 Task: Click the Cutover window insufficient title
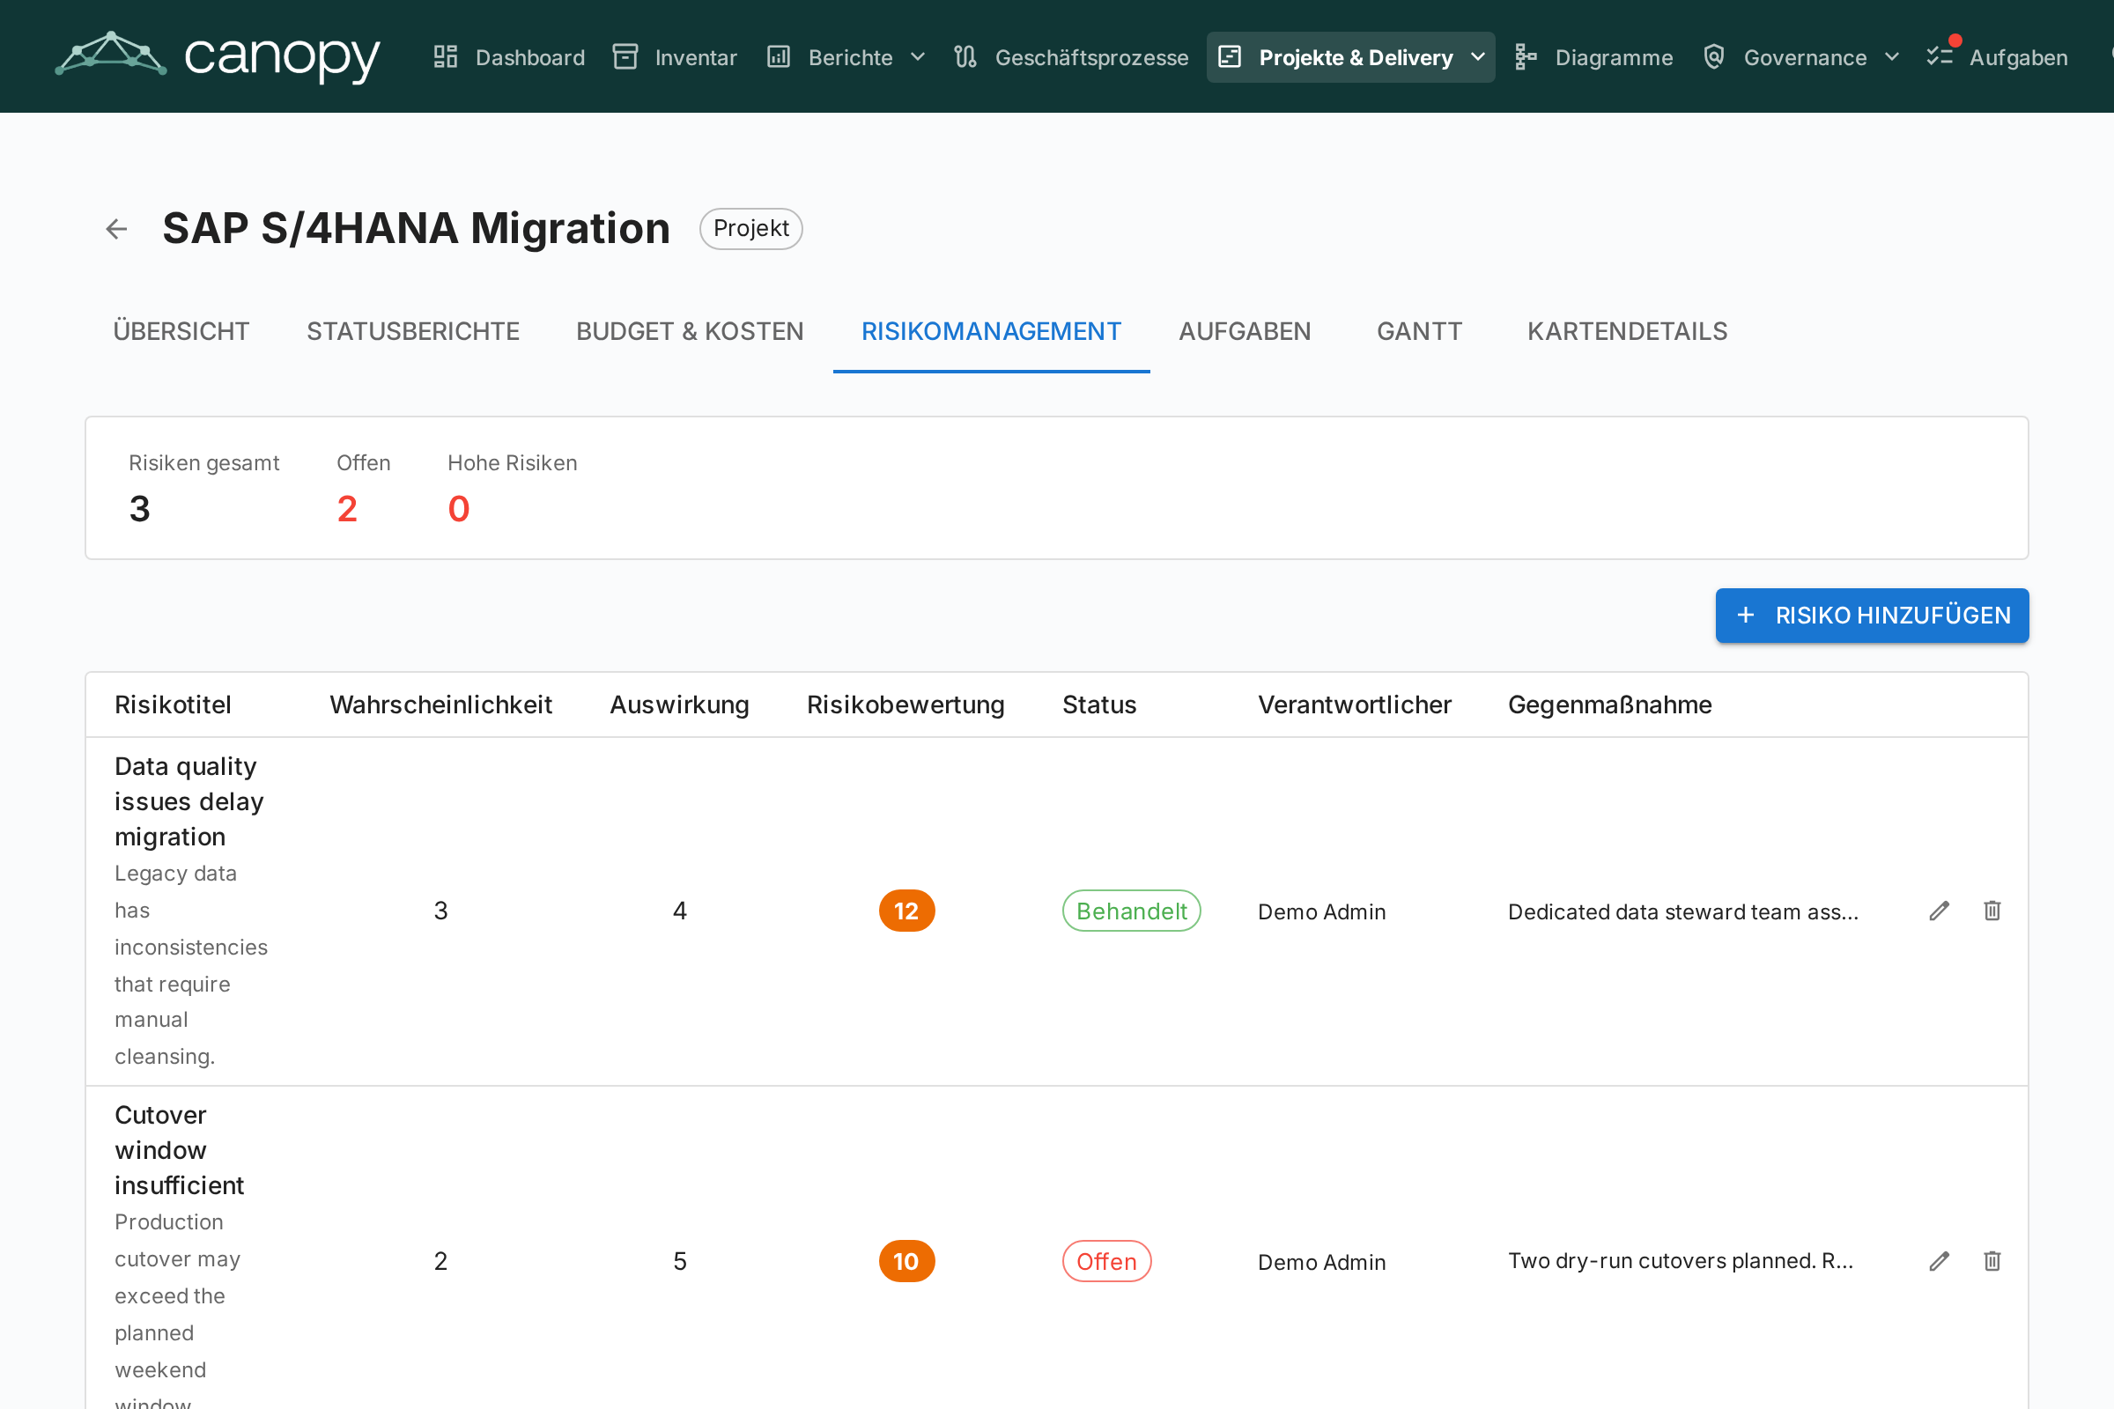(x=179, y=1150)
